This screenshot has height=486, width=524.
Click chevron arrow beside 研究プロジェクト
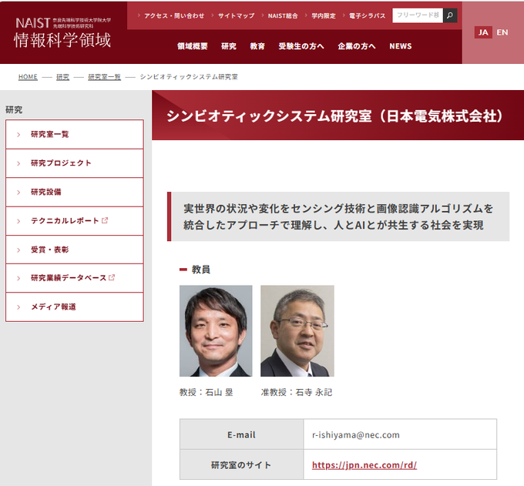pos(18,163)
